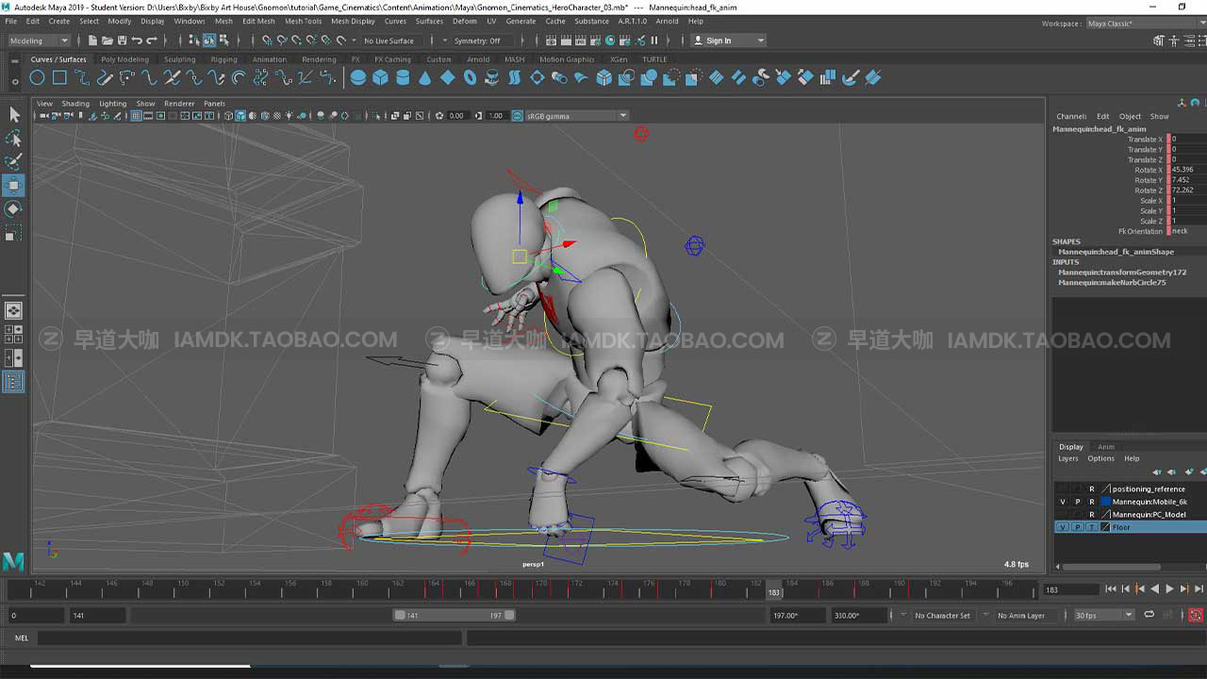
Task: Click the Save Scene disk icon
Action: [x=123, y=41]
